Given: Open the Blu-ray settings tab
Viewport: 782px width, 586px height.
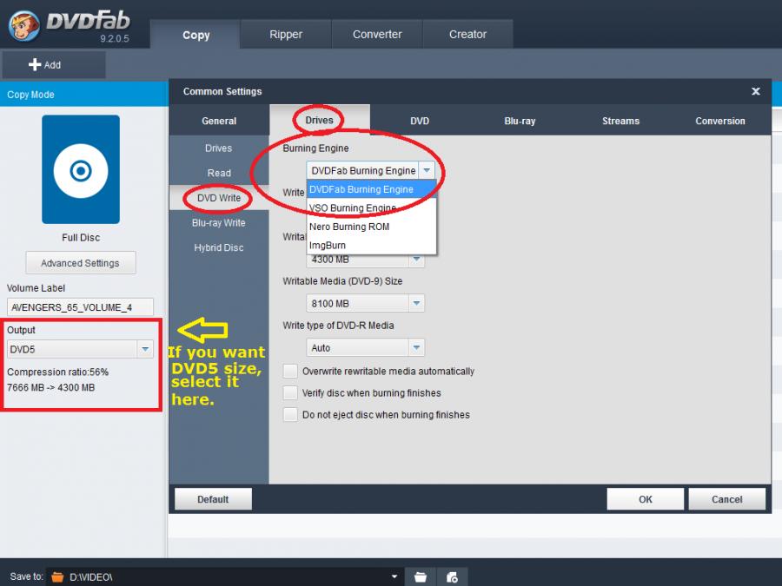Looking at the screenshot, I should pyautogui.click(x=520, y=121).
